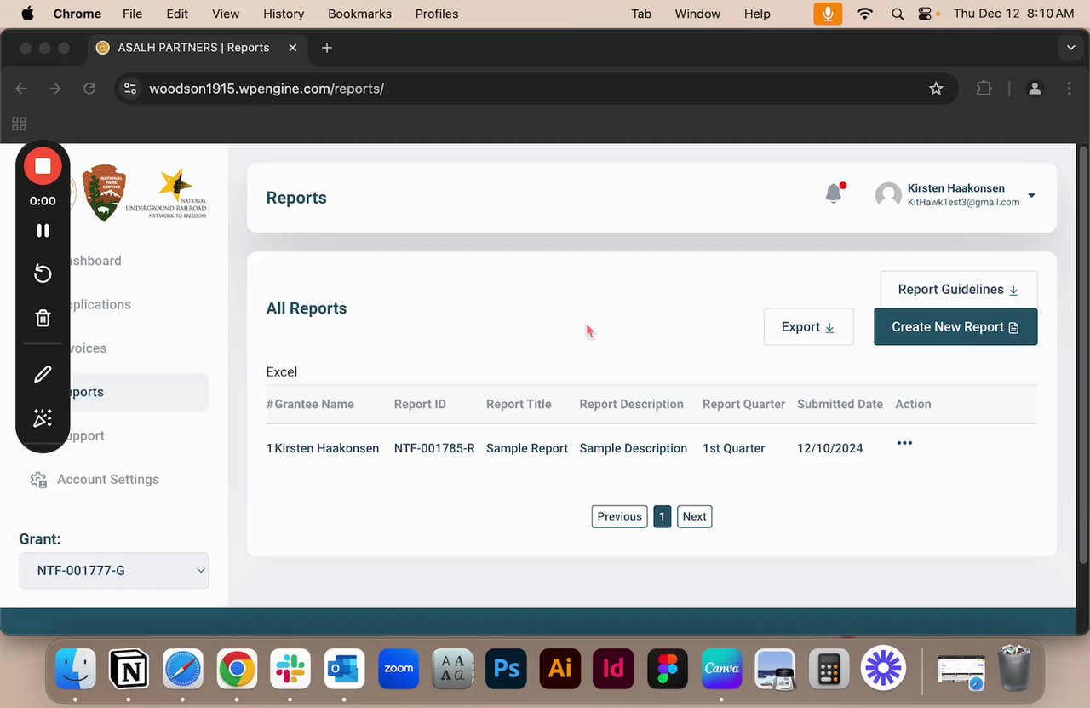Expand the user account dropdown arrow
The height and width of the screenshot is (708, 1090).
[x=1031, y=196]
